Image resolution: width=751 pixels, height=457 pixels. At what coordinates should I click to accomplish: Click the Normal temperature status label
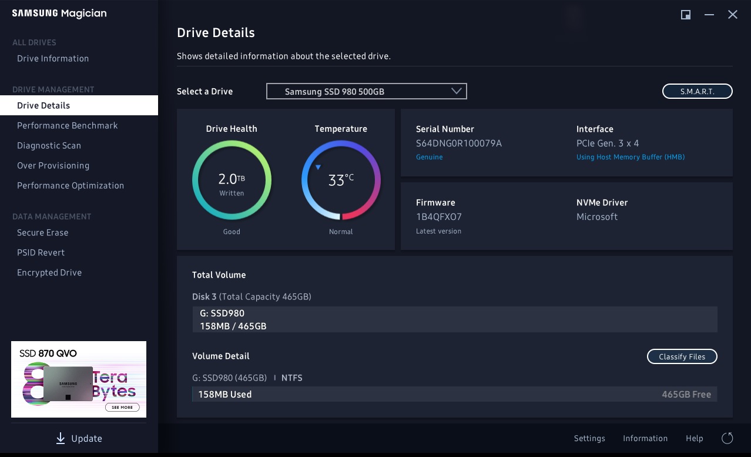(341, 231)
